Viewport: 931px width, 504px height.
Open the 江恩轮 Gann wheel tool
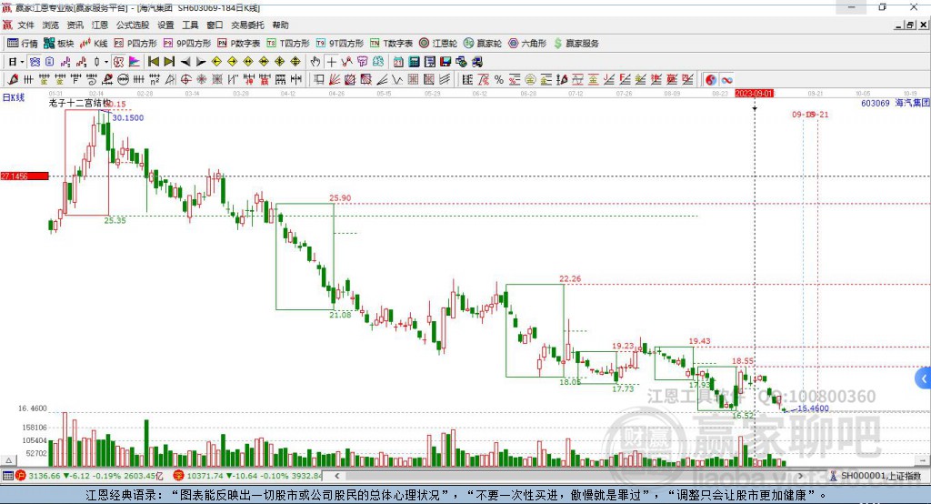(438, 44)
